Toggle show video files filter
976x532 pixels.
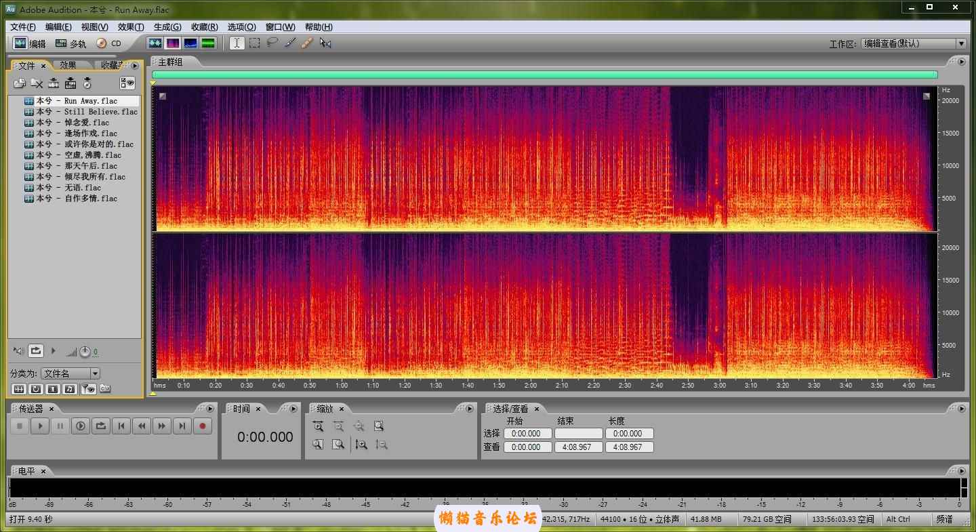(x=53, y=389)
